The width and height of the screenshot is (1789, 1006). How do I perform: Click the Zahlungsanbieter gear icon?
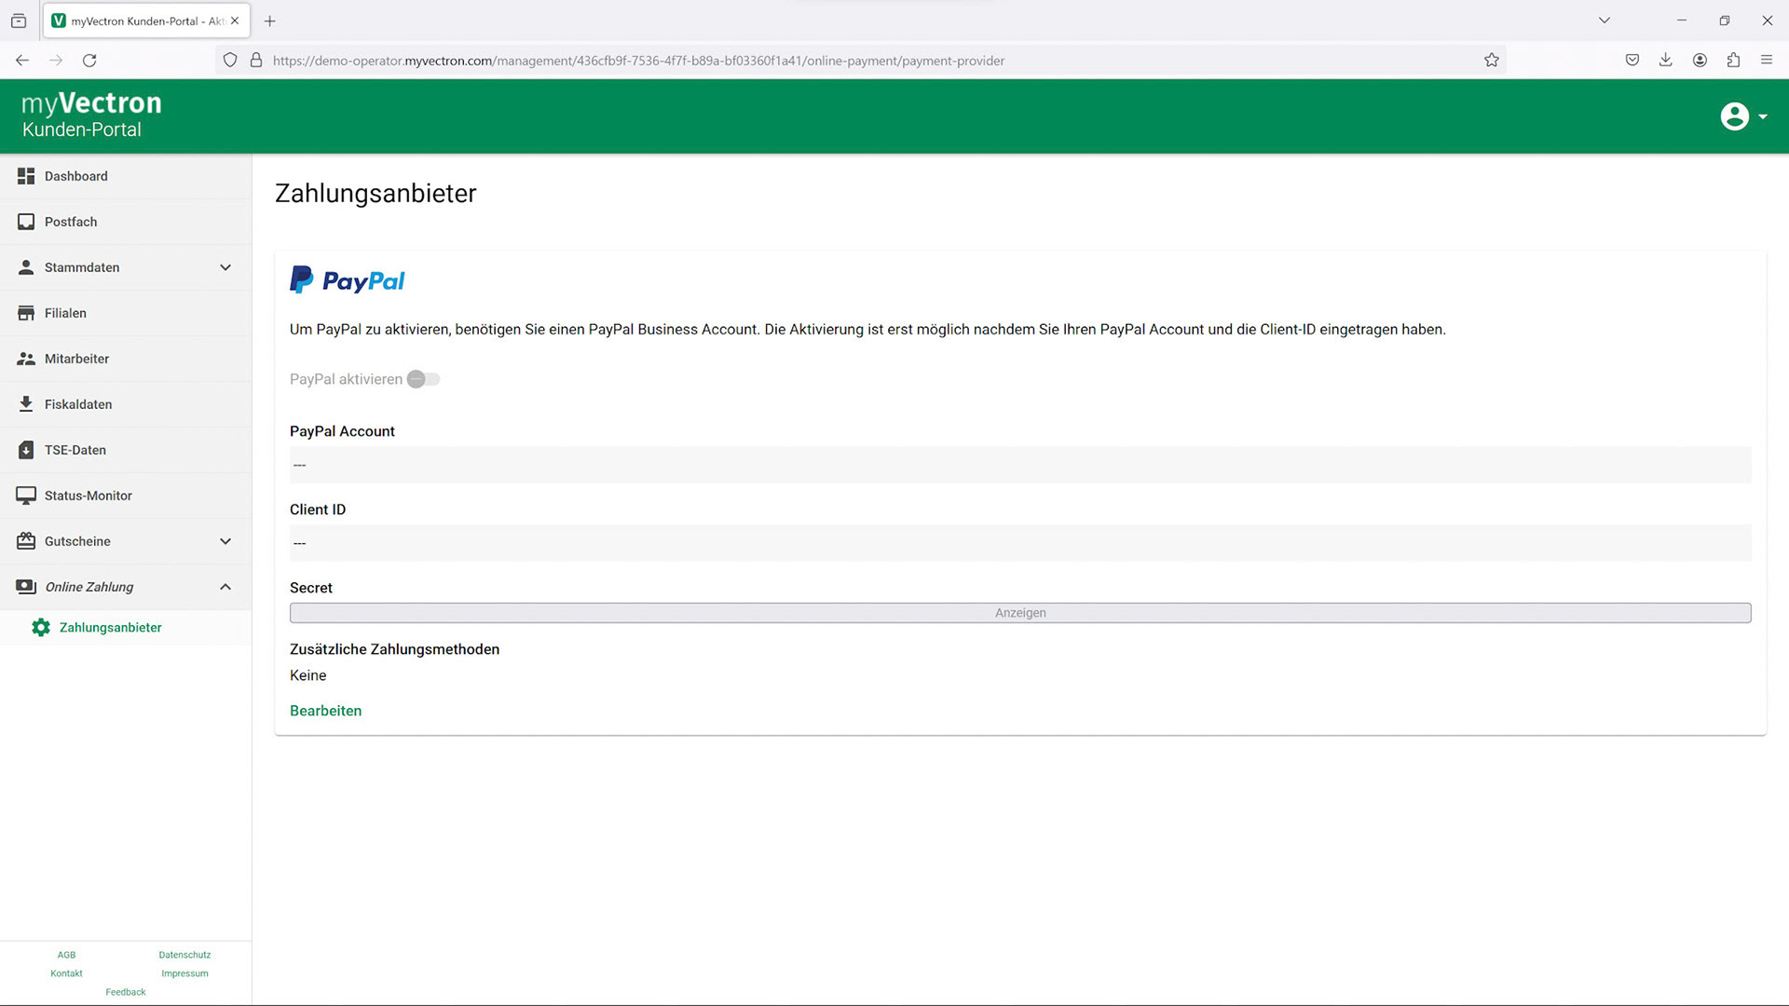click(41, 628)
